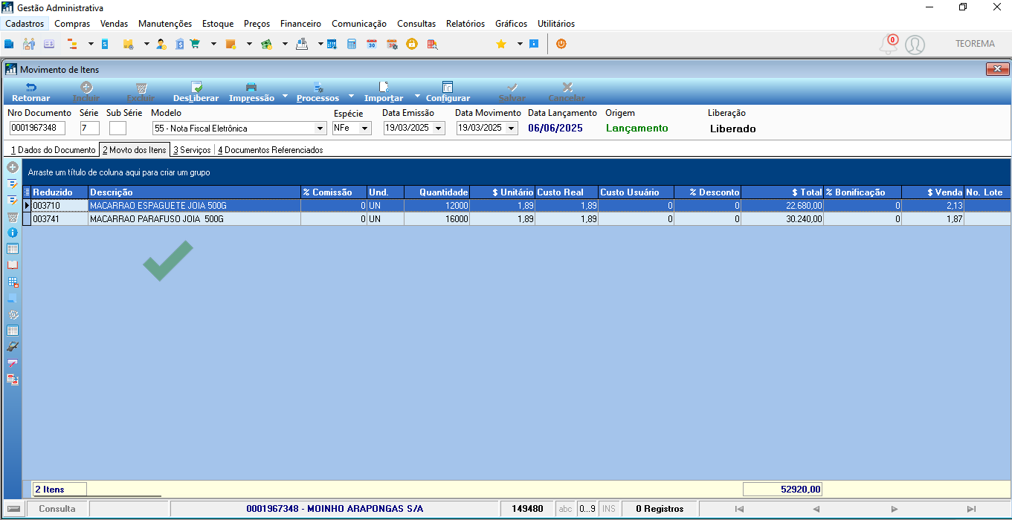Click the padlock icon in top toolbar
This screenshot has width=1012, height=520.
411,44
